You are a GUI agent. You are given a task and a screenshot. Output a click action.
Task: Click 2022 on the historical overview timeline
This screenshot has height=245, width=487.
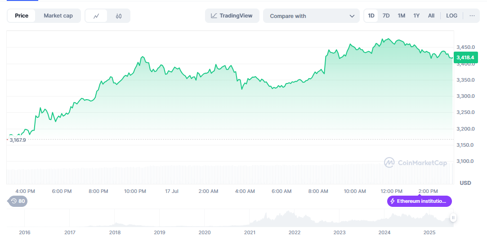point(295,232)
